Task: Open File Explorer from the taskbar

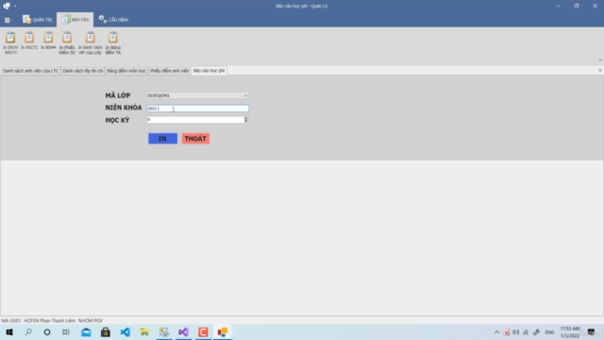Action: [144, 331]
